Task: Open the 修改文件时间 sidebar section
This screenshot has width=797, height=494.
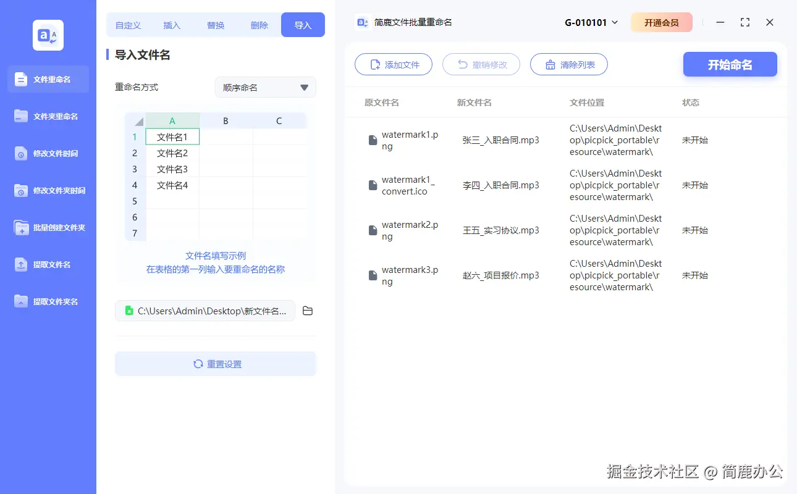Action: [x=48, y=153]
